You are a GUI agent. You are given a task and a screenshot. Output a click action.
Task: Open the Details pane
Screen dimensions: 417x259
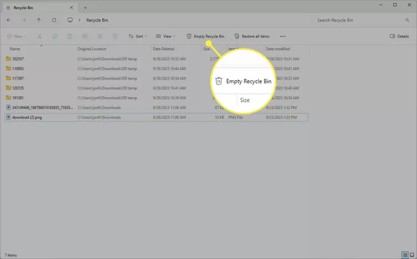click(400, 36)
